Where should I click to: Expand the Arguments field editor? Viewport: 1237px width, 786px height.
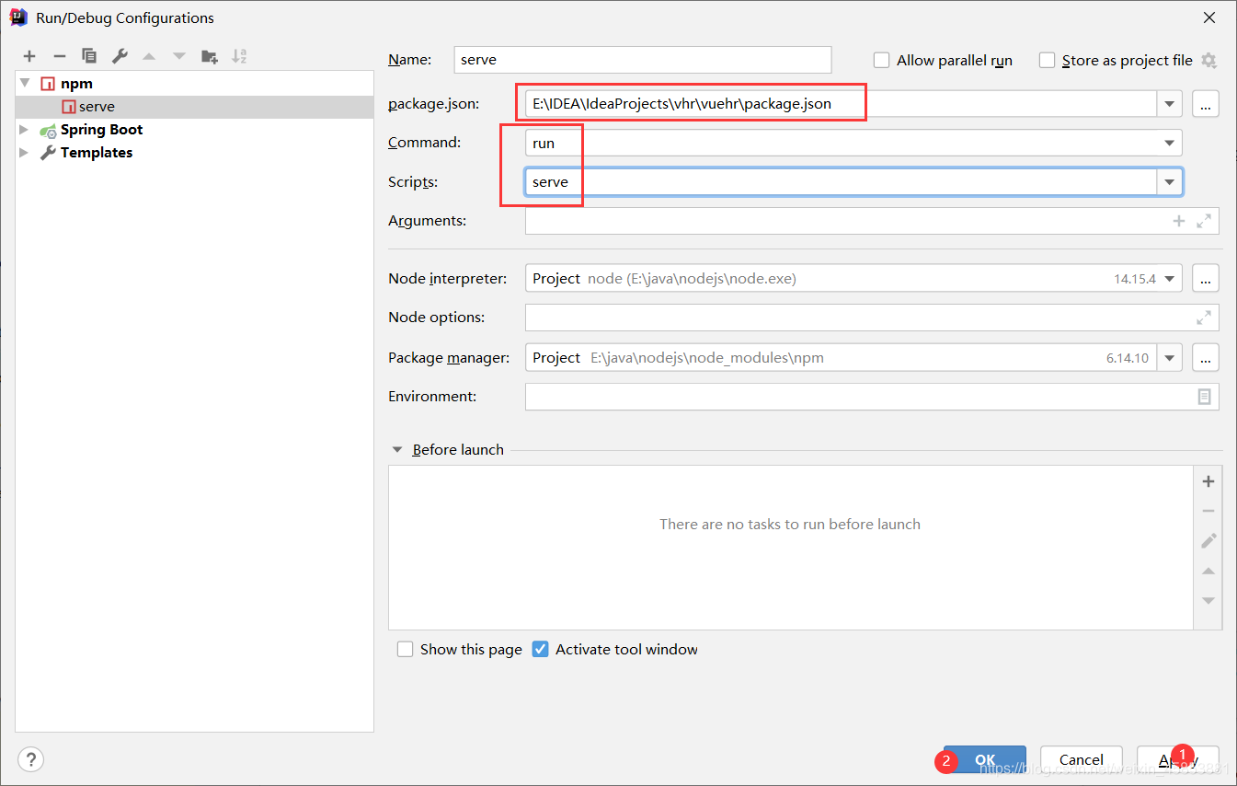[1204, 221]
